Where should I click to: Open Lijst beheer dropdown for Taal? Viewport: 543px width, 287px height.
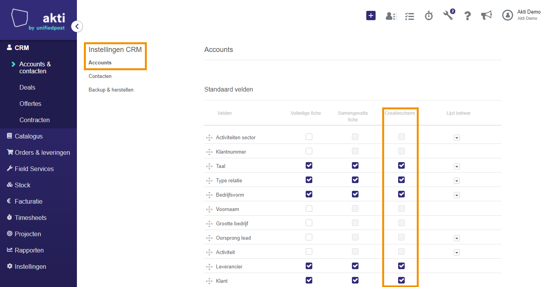[x=457, y=166]
